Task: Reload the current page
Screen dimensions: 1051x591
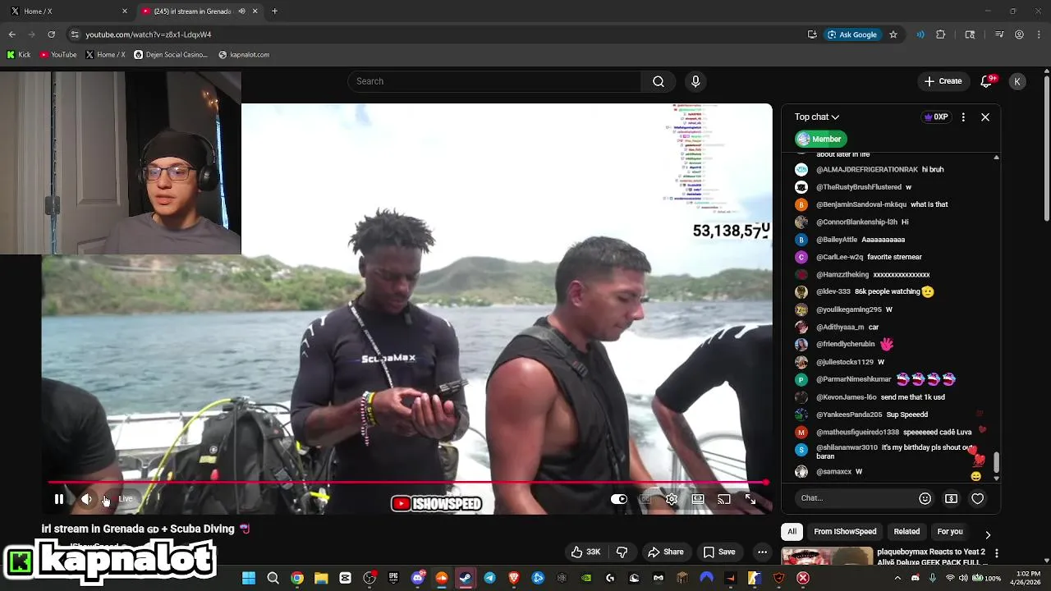Action: click(x=51, y=34)
